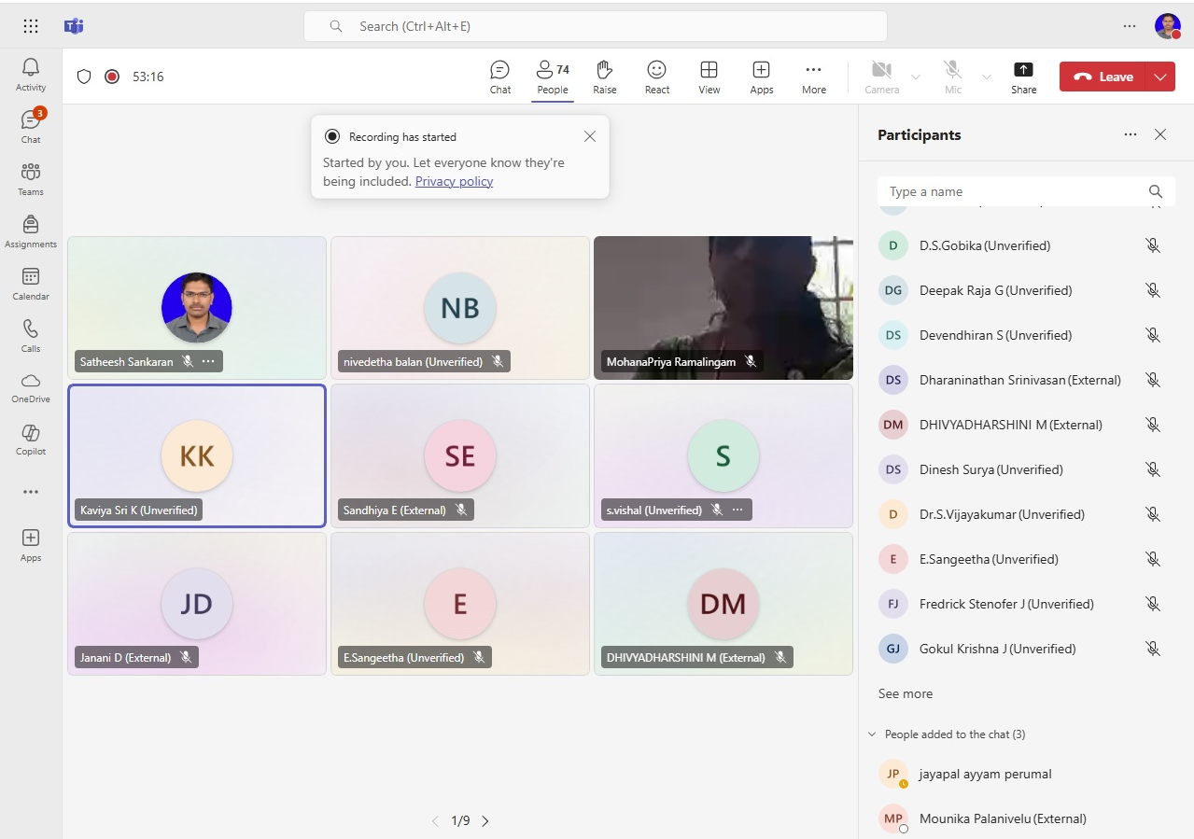
Task: Open the Participants panel more options menu
Action: point(1131,134)
